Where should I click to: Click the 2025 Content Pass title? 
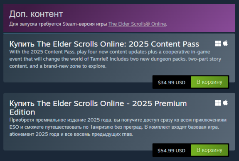point(104,44)
